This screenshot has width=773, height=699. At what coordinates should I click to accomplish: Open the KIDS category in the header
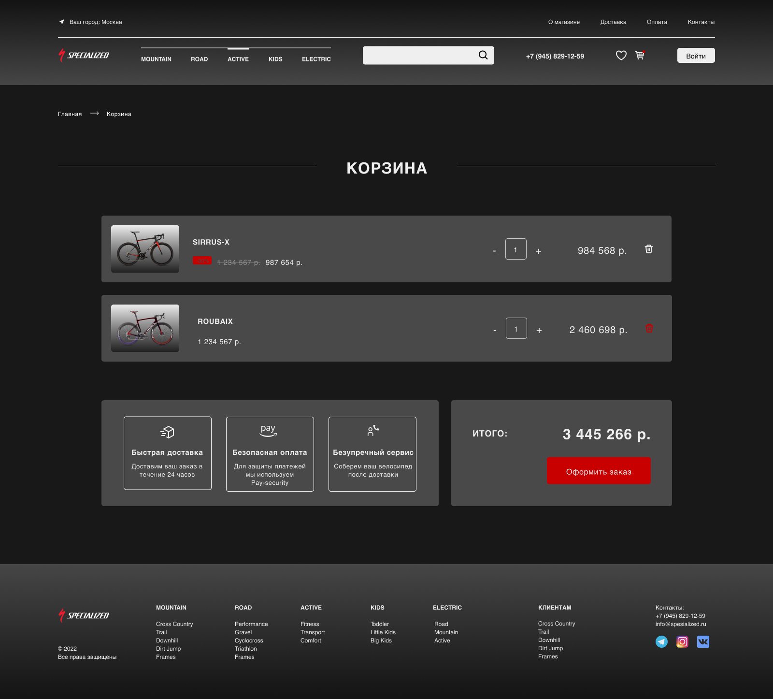275,59
